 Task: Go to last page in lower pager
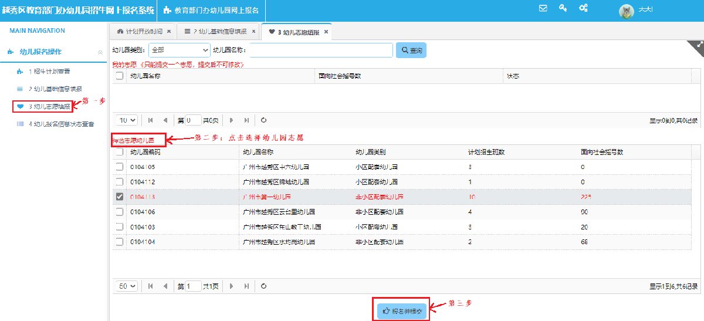[246, 286]
